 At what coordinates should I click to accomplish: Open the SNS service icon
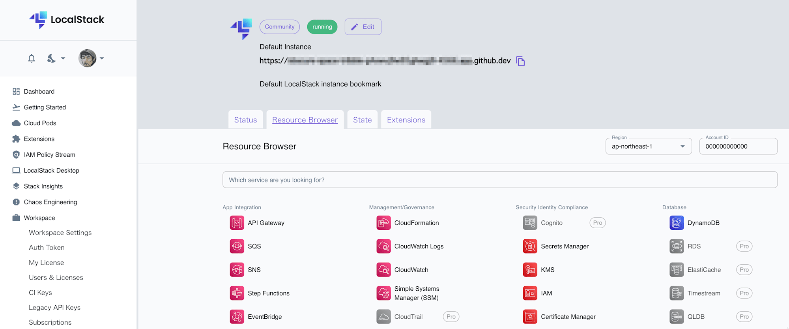[237, 270]
